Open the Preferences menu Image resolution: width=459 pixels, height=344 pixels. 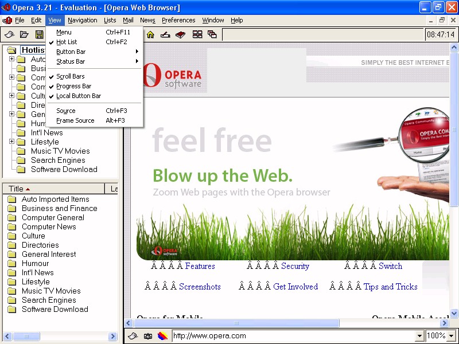[178, 20]
